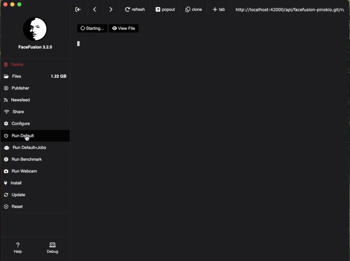Click the plus icon for new tab

[215, 9]
